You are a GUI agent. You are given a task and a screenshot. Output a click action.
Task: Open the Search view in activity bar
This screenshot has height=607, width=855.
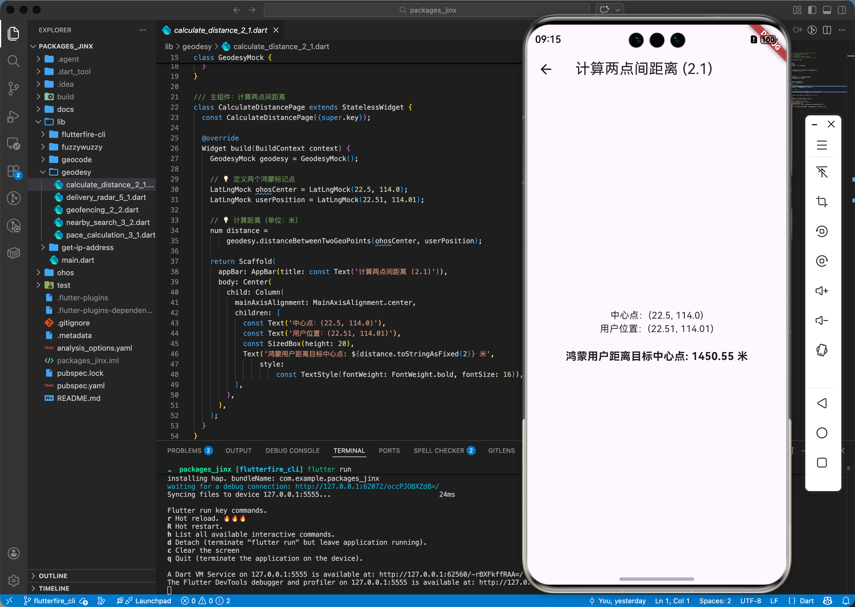coord(13,61)
